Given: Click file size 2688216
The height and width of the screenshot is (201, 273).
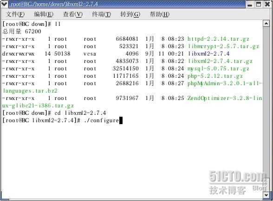Looking at the screenshot, I should (127, 83).
